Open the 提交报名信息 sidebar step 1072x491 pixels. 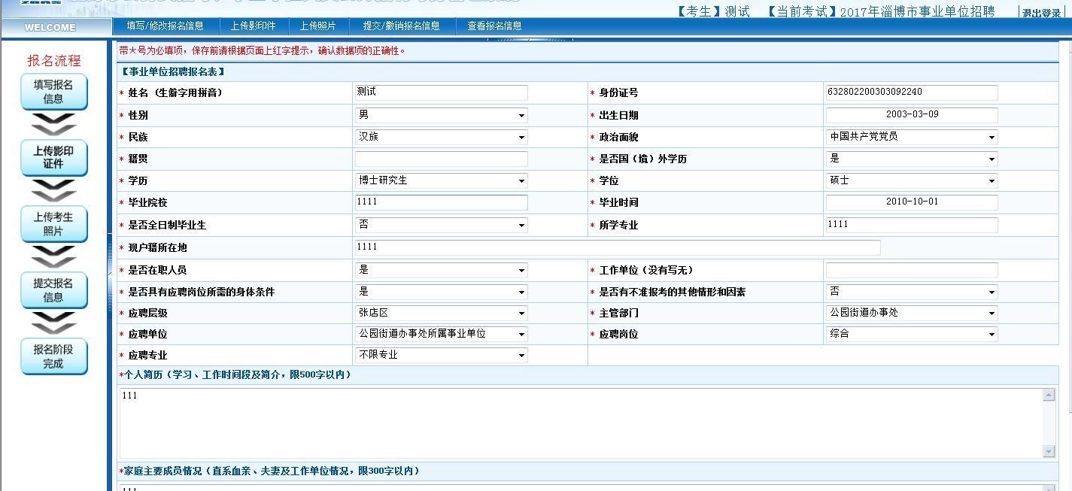tap(53, 289)
